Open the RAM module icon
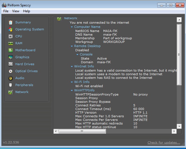Viewport: 186px width, 149px height. point(11,43)
